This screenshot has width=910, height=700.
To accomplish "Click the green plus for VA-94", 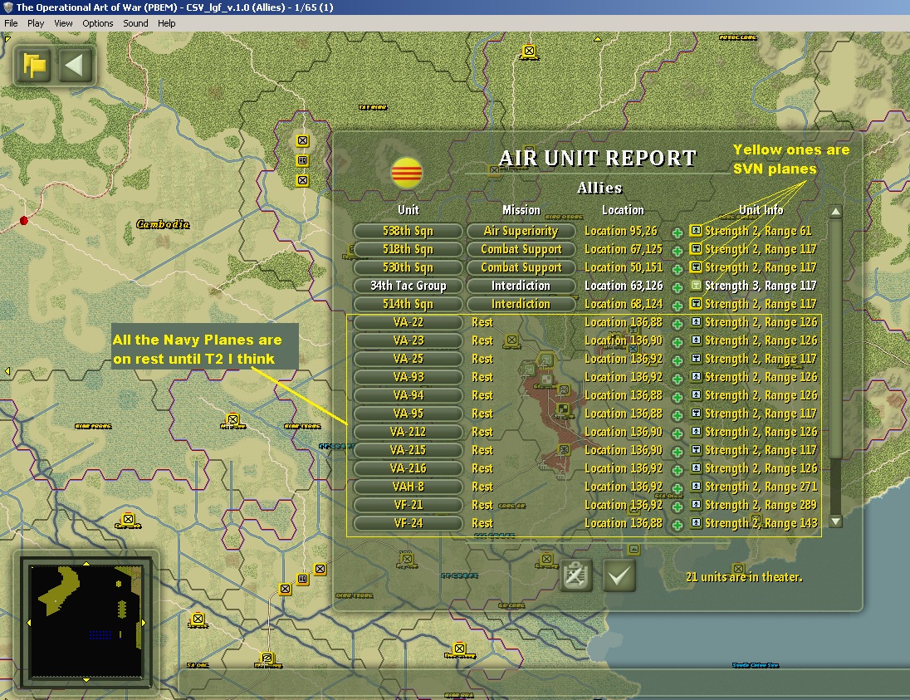I will (677, 397).
